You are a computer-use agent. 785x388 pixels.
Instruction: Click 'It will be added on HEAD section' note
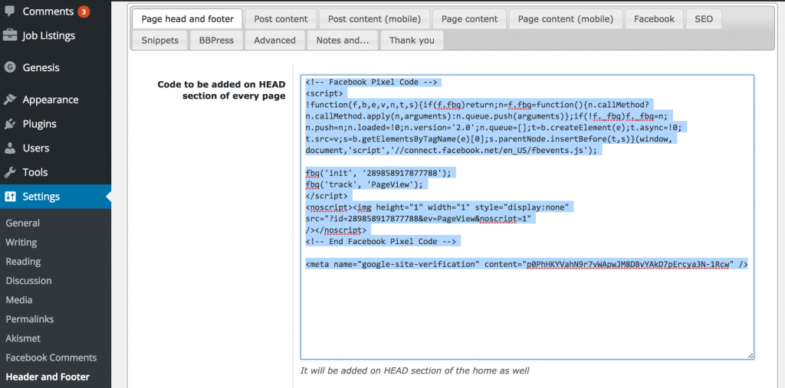click(415, 370)
